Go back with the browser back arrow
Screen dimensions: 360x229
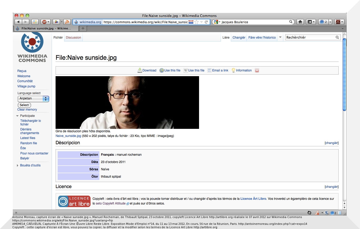18,22
